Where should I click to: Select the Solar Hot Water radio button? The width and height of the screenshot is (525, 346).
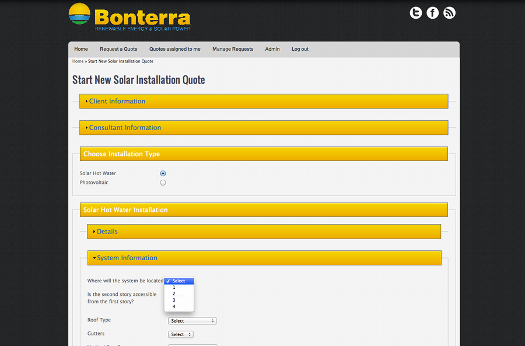coord(163,173)
